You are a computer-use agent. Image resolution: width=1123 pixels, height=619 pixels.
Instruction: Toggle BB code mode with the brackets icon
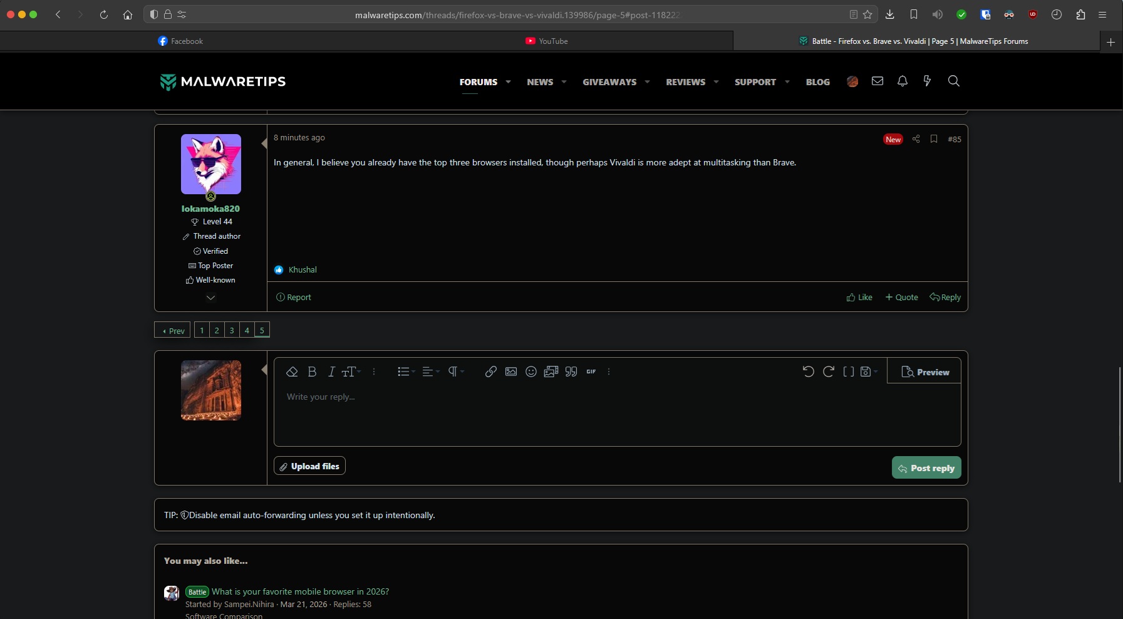[x=849, y=372]
